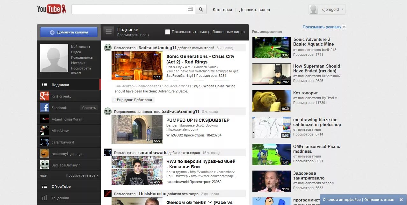This screenshot has width=407, height=205.
Task: Open http://xceltalent.com/ description link
Action: (182, 129)
